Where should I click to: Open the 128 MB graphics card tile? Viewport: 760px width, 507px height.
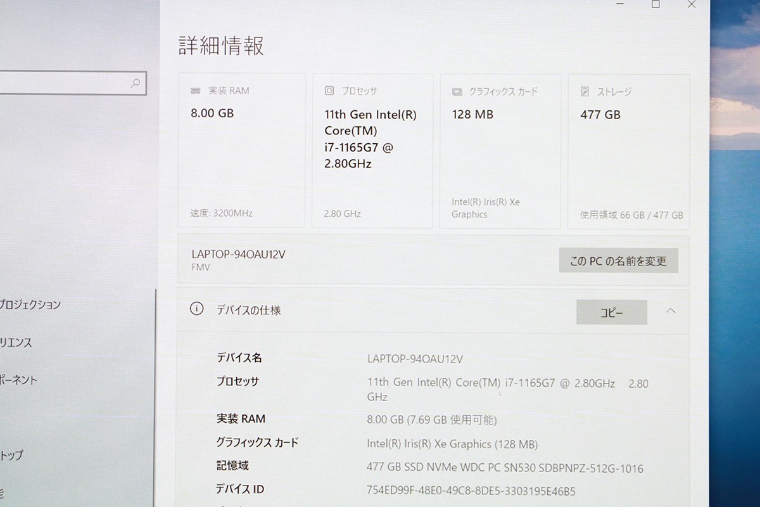(500, 151)
